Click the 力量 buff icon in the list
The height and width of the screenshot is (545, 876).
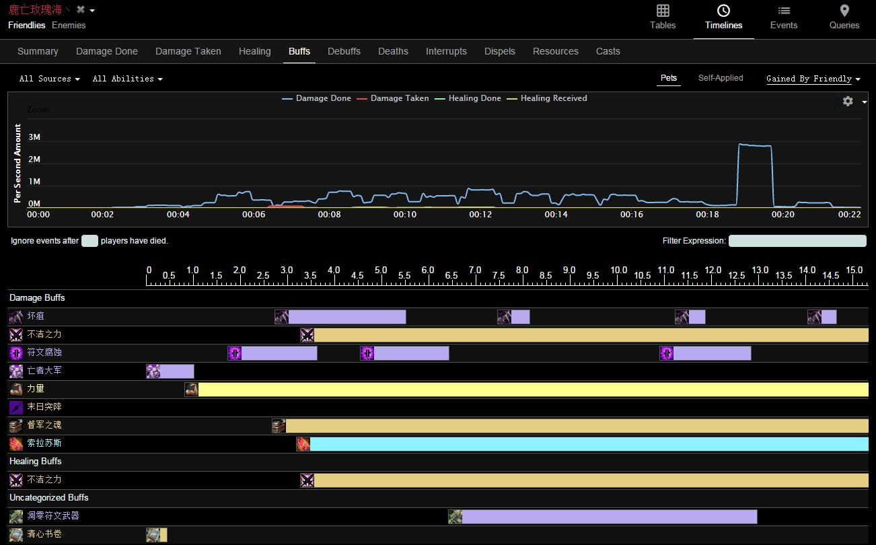pos(16,389)
